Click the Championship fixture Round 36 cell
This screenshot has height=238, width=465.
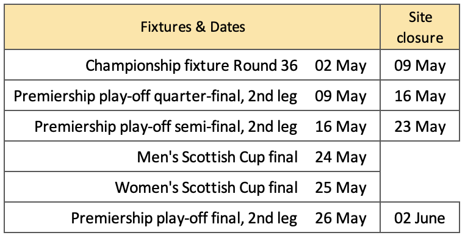(x=192, y=65)
